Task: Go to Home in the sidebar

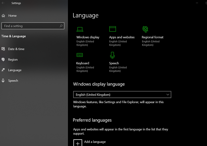Action: click(12, 16)
